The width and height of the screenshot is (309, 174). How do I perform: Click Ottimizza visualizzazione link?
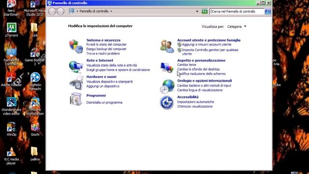(195, 106)
